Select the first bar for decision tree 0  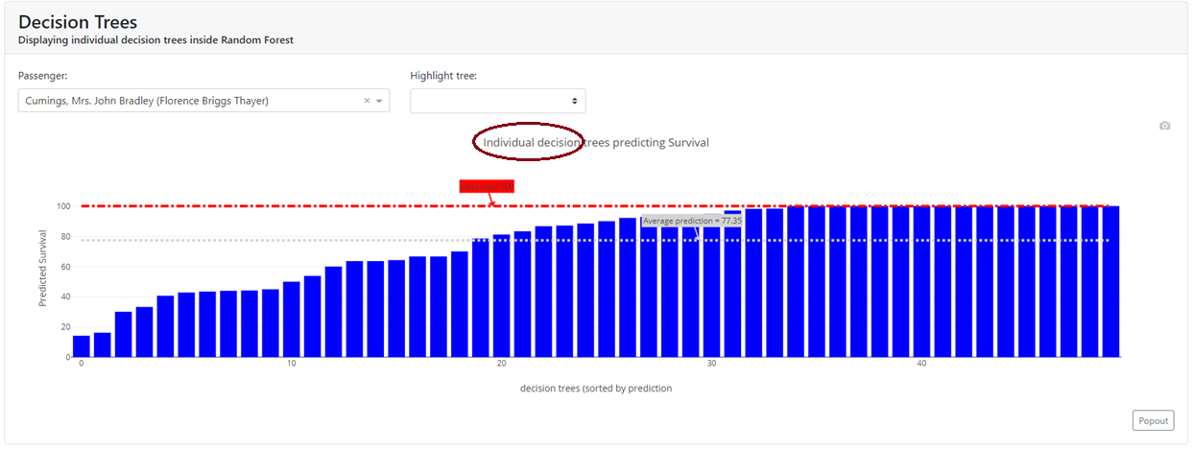[82, 345]
